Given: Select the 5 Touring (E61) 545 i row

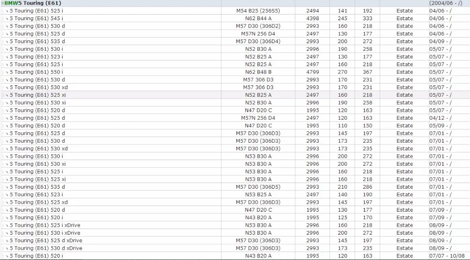Looking at the screenshot, I should click(x=235, y=18).
